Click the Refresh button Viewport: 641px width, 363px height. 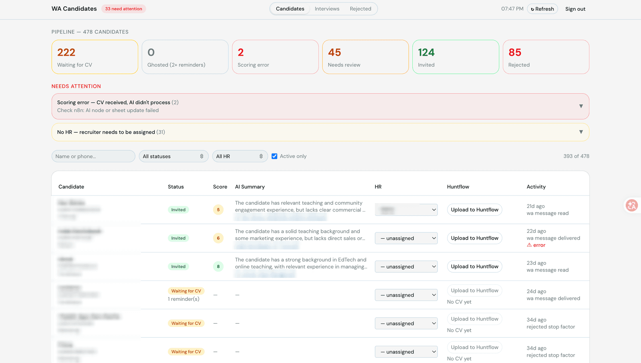[x=542, y=9]
